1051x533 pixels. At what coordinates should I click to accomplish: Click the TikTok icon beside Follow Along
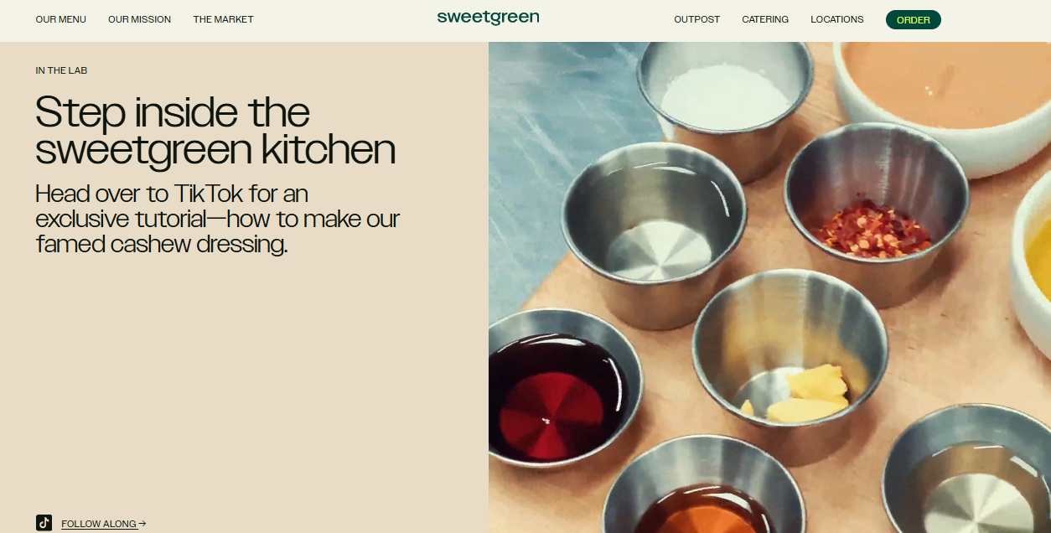point(44,523)
